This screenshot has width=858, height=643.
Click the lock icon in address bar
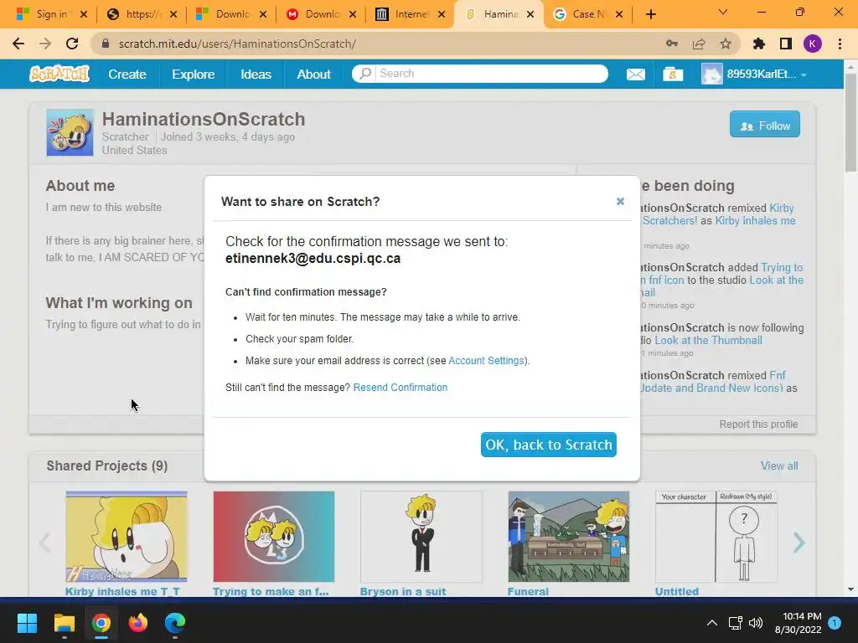(106, 44)
